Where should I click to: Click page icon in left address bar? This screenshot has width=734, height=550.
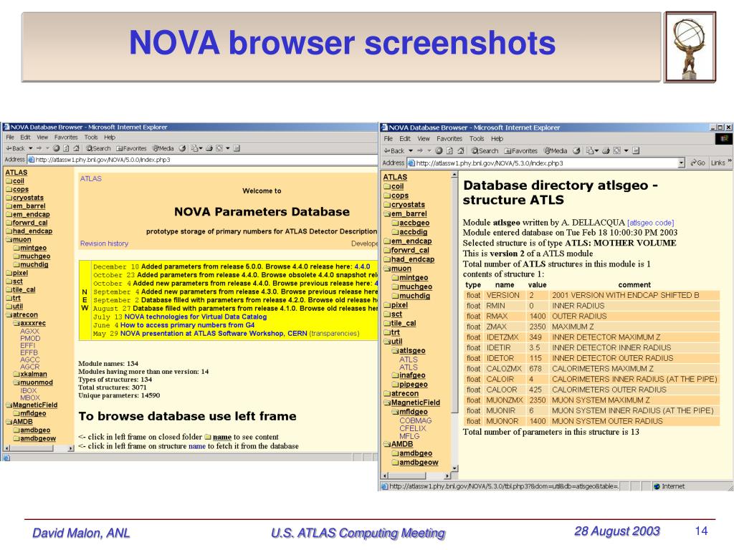point(31,160)
